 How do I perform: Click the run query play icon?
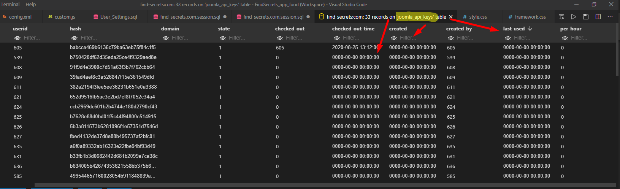point(574,17)
